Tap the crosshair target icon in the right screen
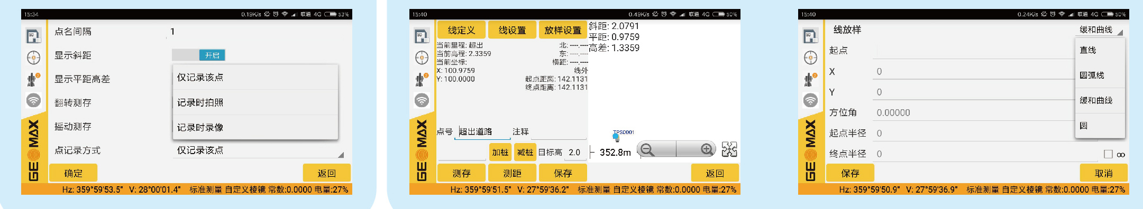Image resolution: width=1143 pixels, height=209 pixels. 810,57
